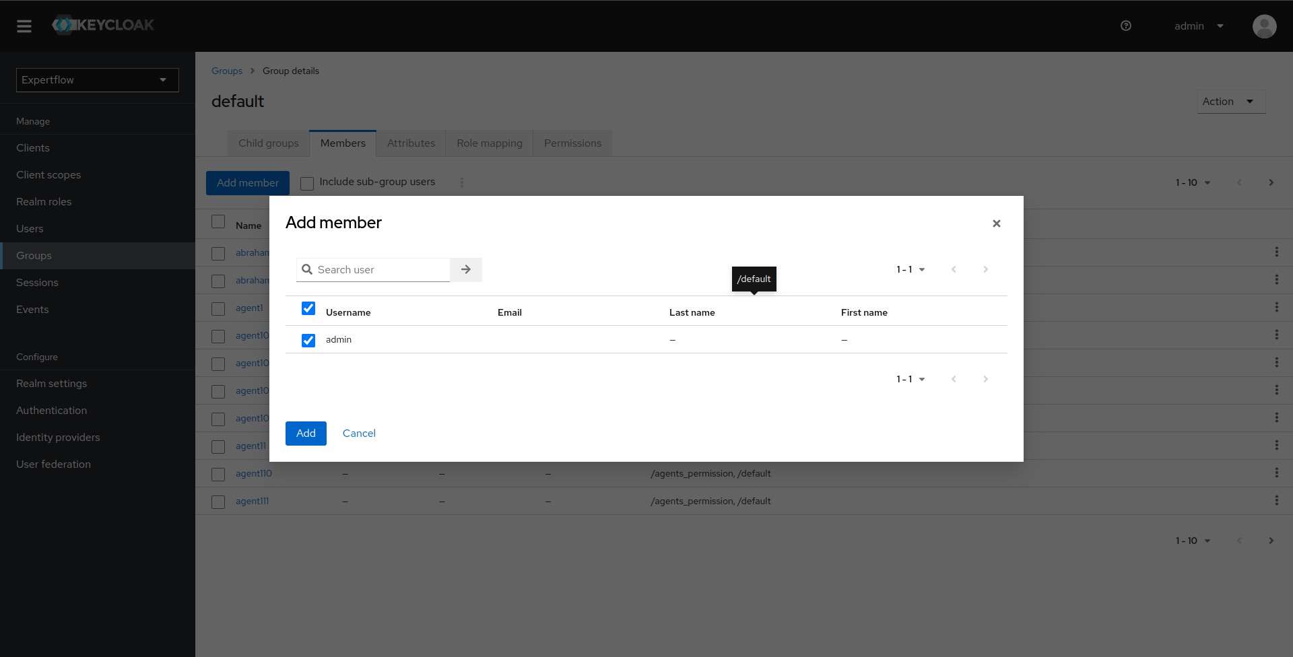
Task: Open the kebab menu next to Include sub-group users
Action: 461,182
